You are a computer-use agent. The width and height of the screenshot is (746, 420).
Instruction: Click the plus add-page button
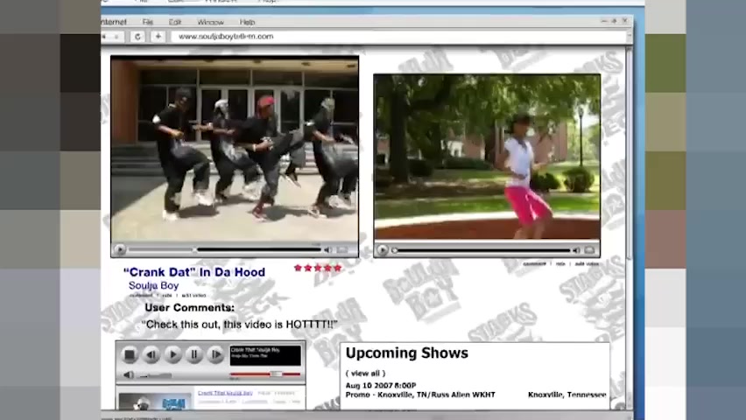coord(158,36)
